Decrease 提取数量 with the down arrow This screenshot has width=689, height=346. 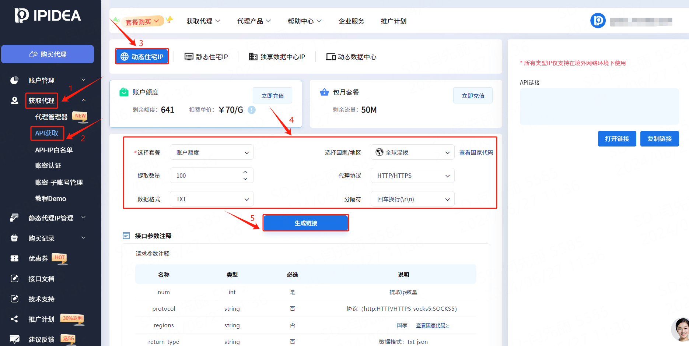(245, 179)
